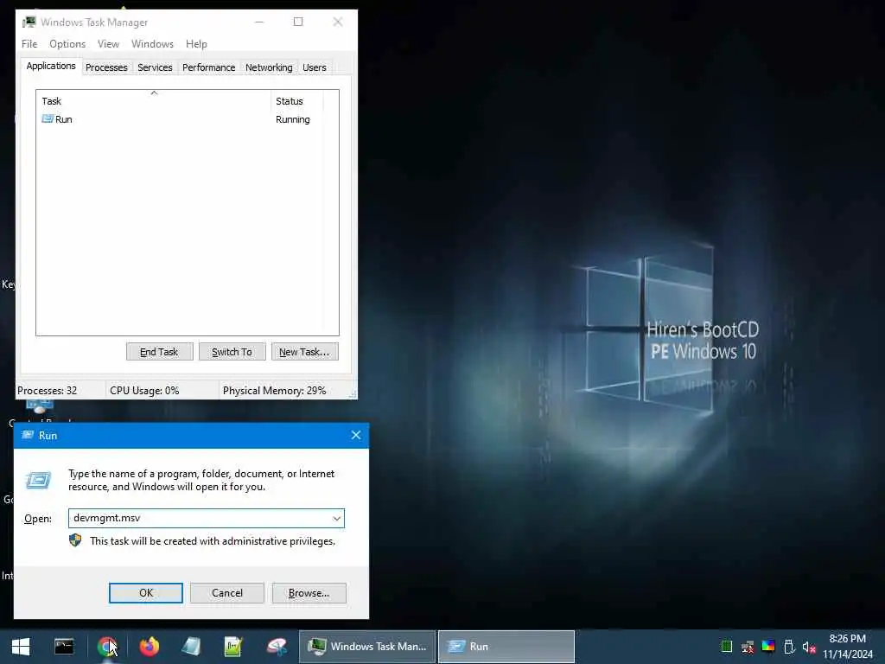Click the UAC shield icon in Run dialog
The height and width of the screenshot is (664, 885).
click(x=75, y=541)
